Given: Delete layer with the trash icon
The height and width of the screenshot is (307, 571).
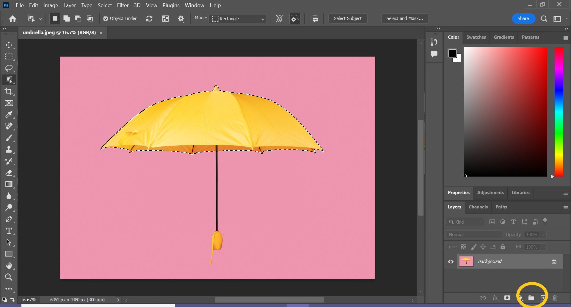Looking at the screenshot, I should click(555, 298).
